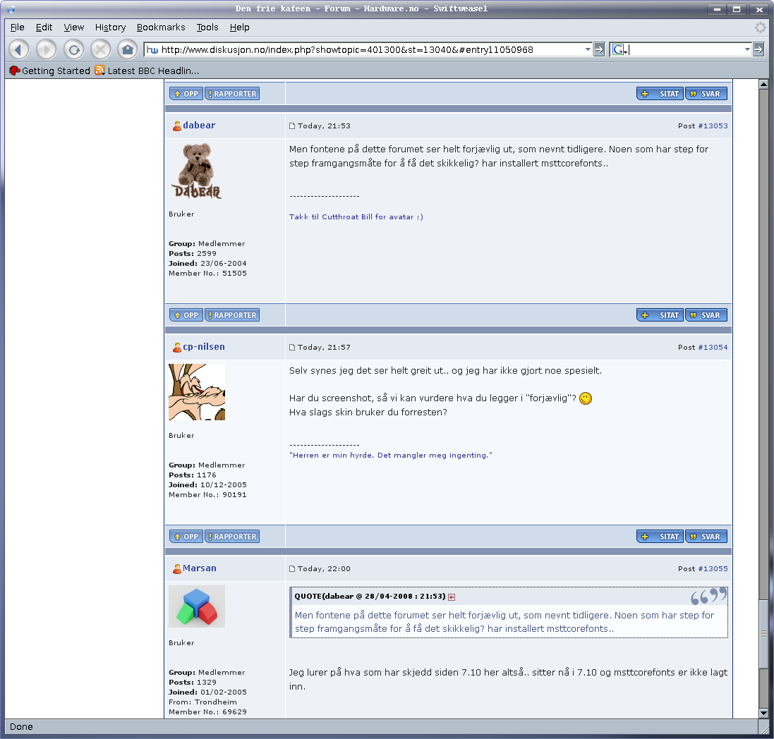Open the Home page button
774x739 pixels.
click(x=128, y=49)
